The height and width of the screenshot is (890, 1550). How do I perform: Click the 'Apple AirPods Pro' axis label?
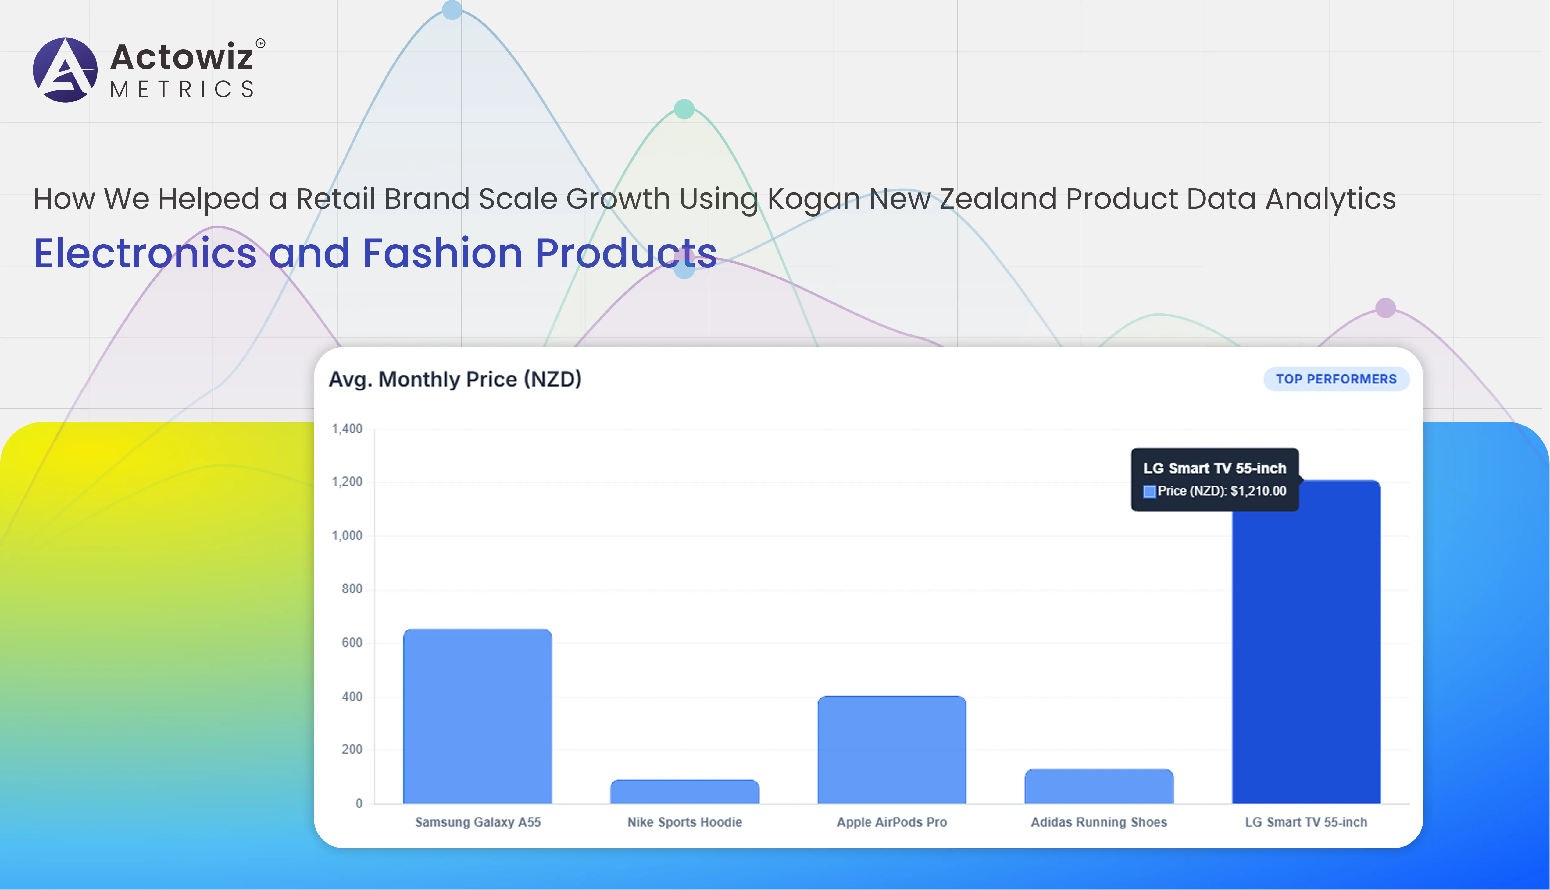point(892,822)
